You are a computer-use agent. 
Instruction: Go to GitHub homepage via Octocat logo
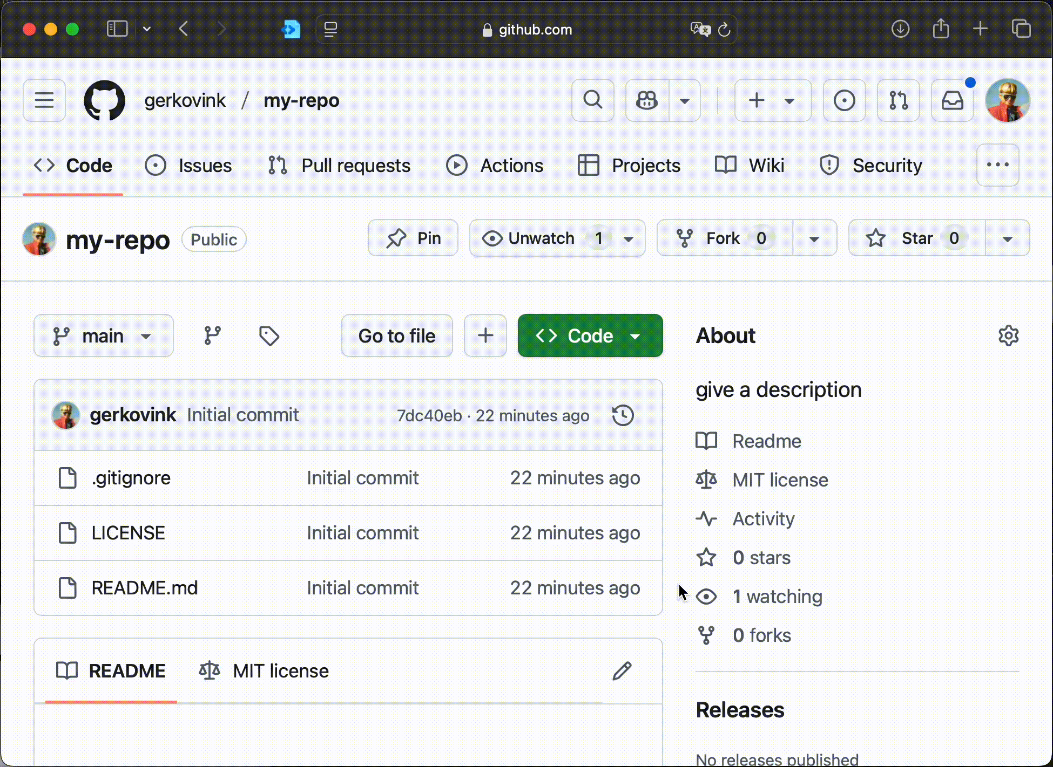tap(105, 100)
